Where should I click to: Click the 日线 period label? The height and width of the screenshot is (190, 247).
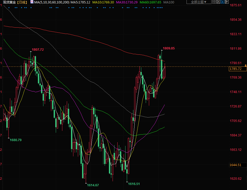22,2
